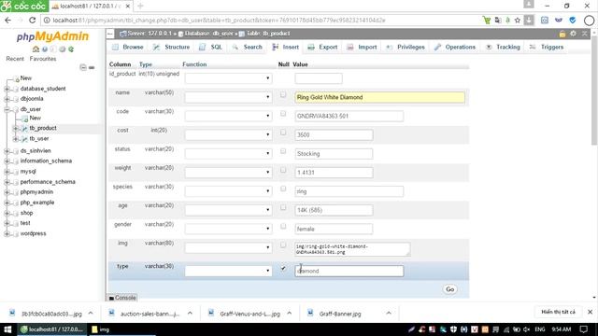Screen dimensions: 598x336
Task: Open the Triggers tab
Action: coord(547,47)
